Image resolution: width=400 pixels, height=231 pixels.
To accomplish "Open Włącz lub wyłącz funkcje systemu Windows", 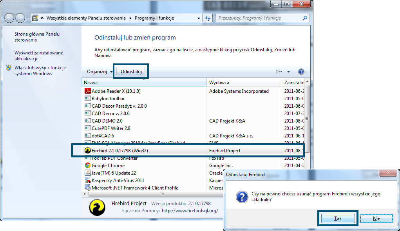I will pyautogui.click(x=40, y=70).
